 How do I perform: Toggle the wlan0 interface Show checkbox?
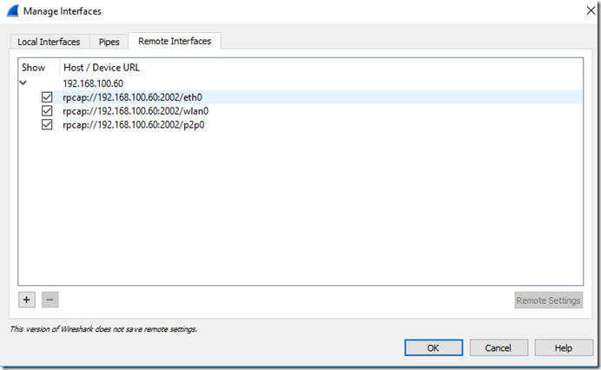[47, 111]
